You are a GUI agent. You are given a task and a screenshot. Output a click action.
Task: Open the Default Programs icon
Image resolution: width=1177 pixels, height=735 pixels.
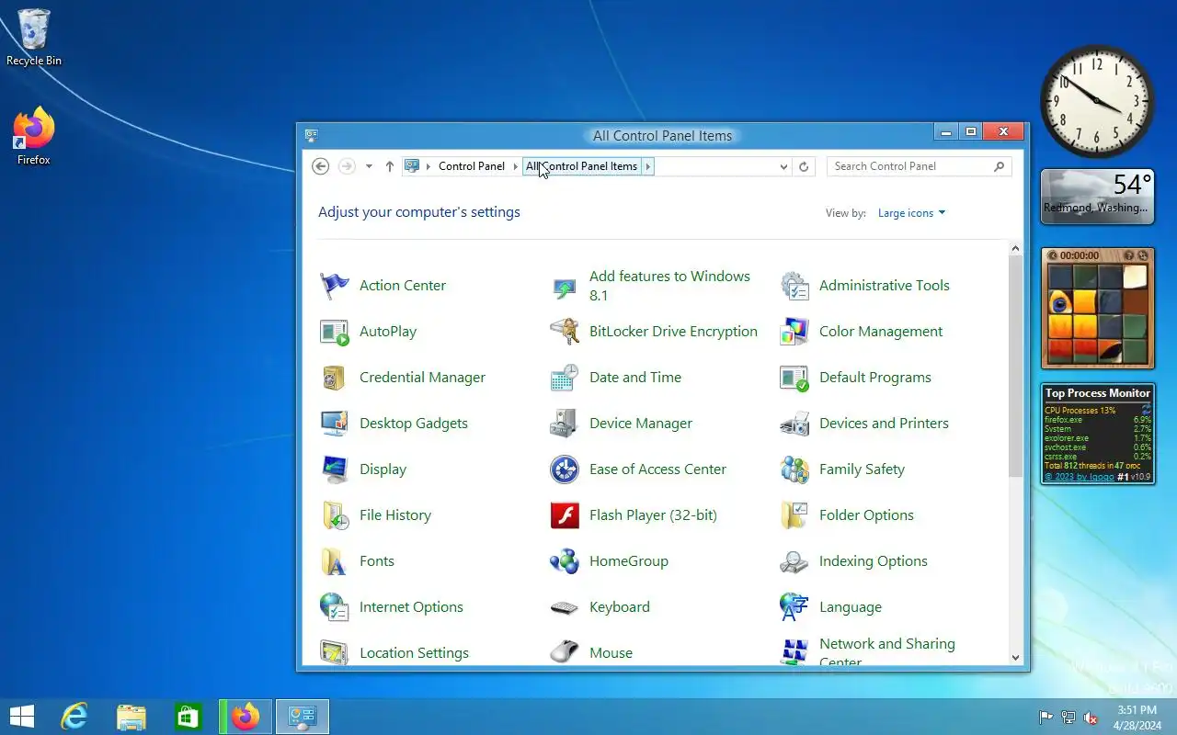(794, 378)
